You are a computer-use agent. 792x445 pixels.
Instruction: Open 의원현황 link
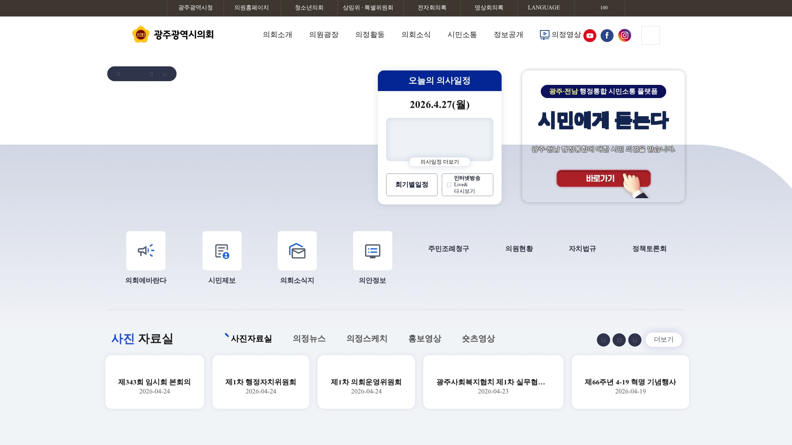(519, 249)
